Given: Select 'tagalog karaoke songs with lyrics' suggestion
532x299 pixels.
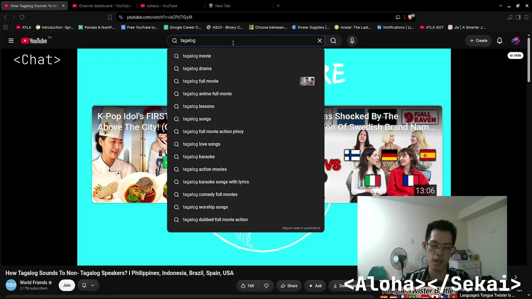Looking at the screenshot, I should [246, 182].
